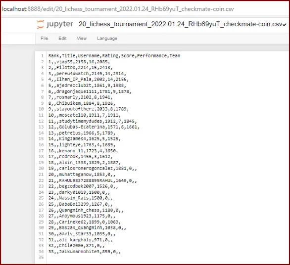Screen dimensions: 290x265
Task: Open the Language menu
Action: (107, 39)
